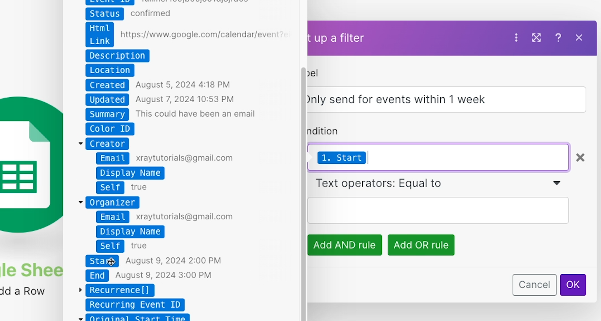The width and height of the screenshot is (601, 321).
Task: Insert the Location variable
Action: pyautogui.click(x=110, y=70)
